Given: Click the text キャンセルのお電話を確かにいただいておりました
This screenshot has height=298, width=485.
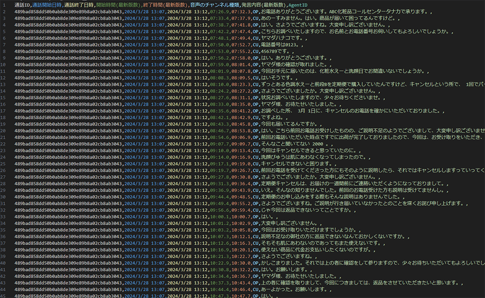Looking at the screenshot, I should click(382, 111).
